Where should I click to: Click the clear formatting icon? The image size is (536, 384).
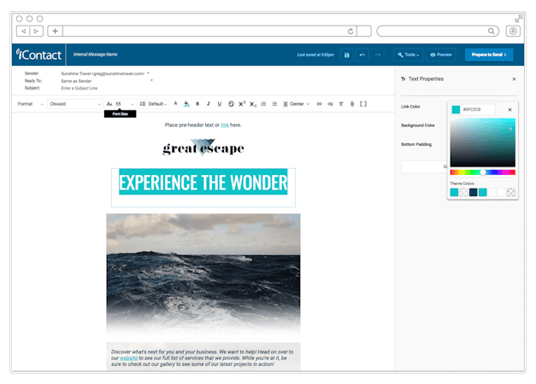tap(341, 104)
